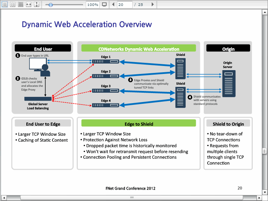Click the Edge 2 server icon
268x201 pixels.
[106, 76]
